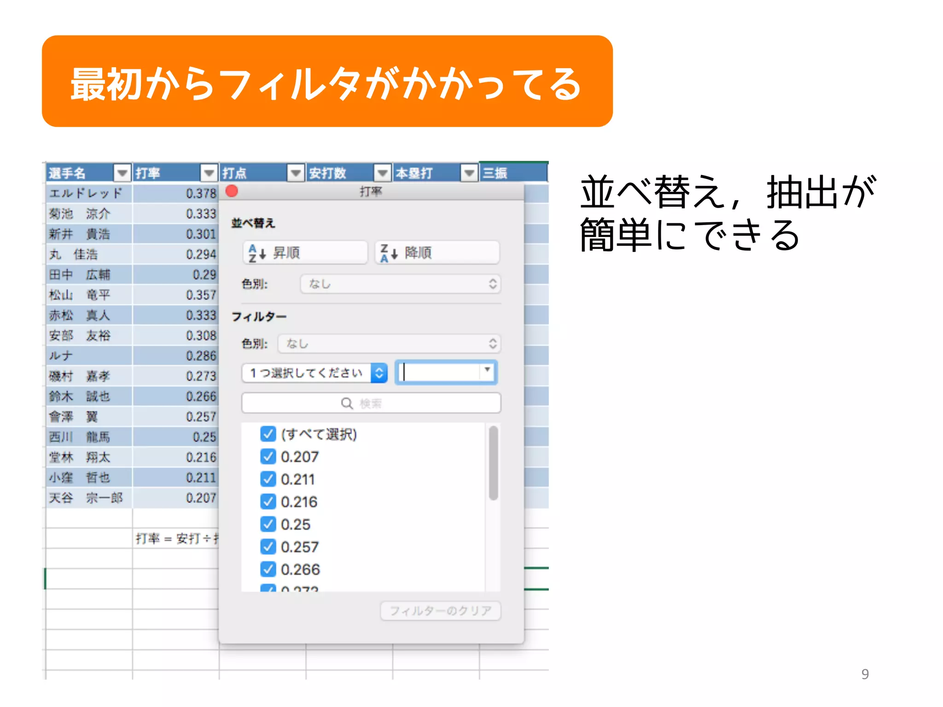Click the フィルターのクリア button
The width and height of the screenshot is (943, 707).
[440, 611]
